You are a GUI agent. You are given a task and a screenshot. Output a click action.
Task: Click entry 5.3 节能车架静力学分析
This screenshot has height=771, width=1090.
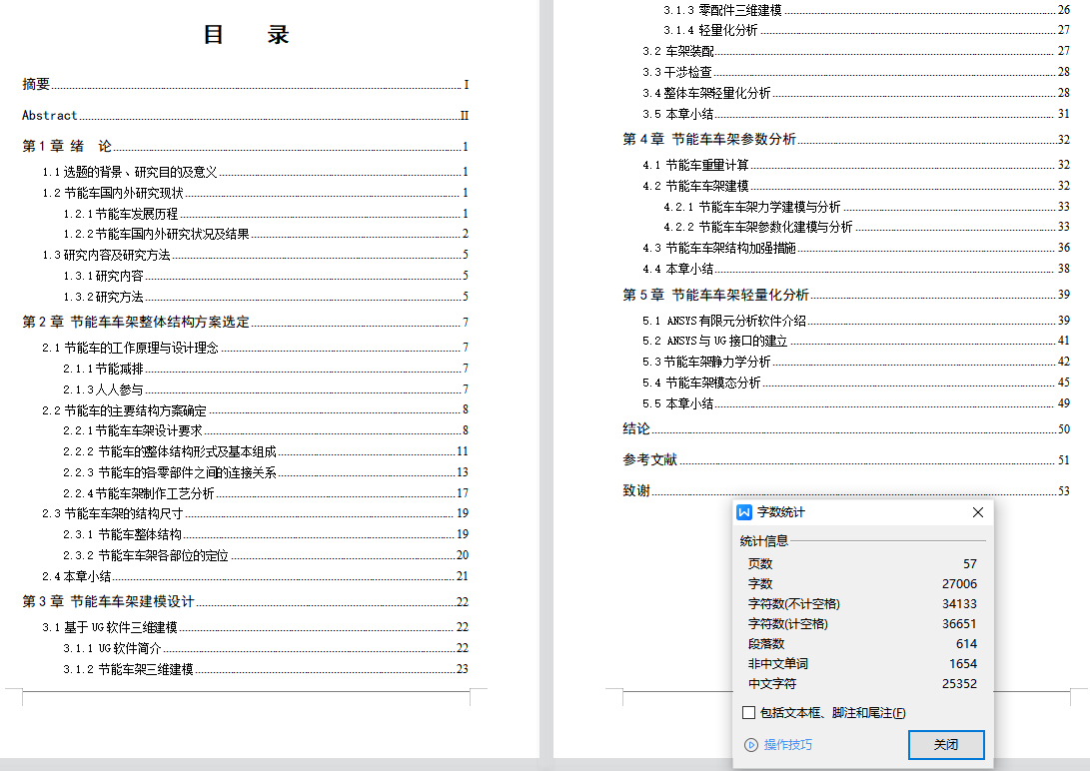856,362
